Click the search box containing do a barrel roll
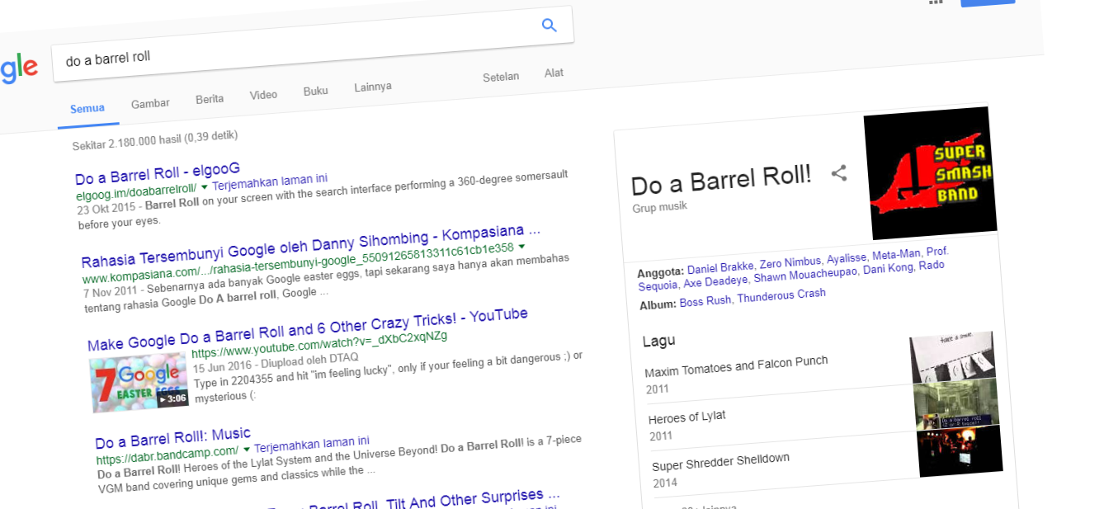 pyautogui.click(x=312, y=45)
